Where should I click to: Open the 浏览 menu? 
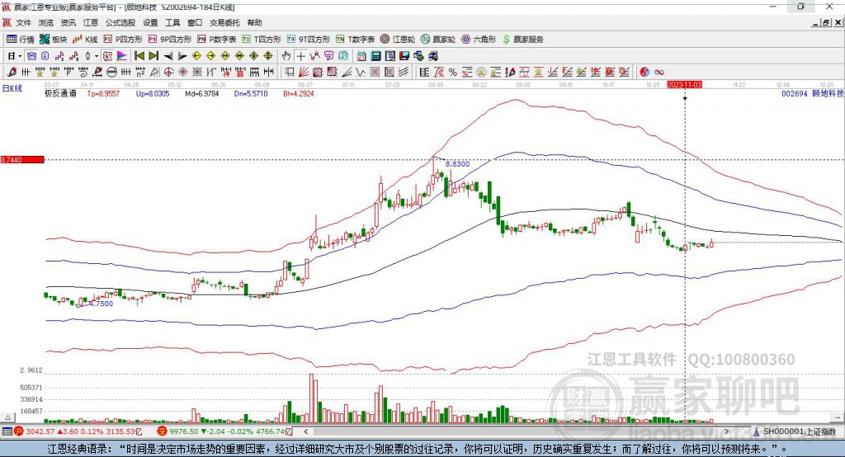click(46, 22)
